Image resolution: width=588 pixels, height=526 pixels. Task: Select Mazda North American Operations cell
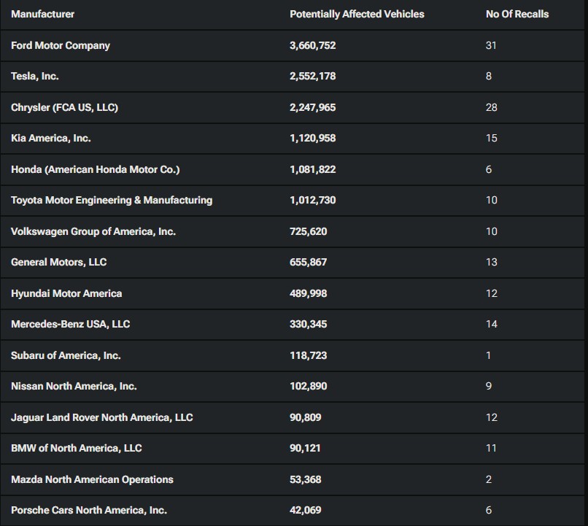[x=92, y=479]
